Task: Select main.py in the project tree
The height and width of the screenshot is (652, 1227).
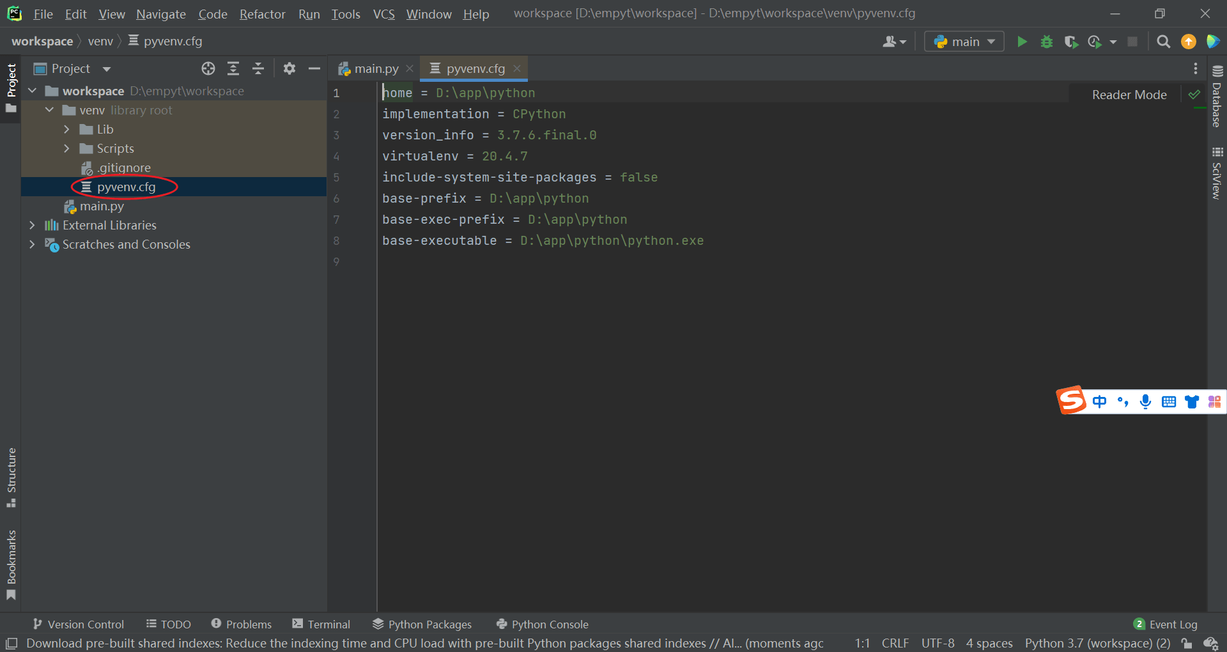Action: pos(95,206)
